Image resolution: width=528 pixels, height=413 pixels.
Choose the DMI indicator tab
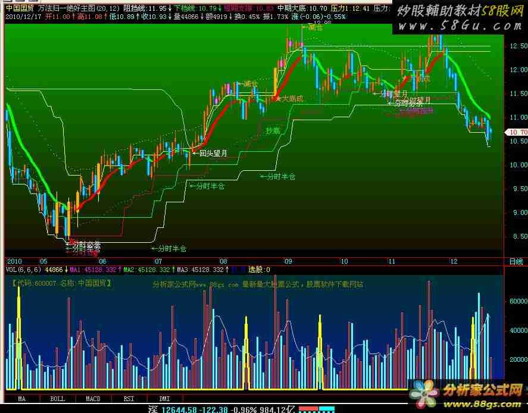(164, 399)
